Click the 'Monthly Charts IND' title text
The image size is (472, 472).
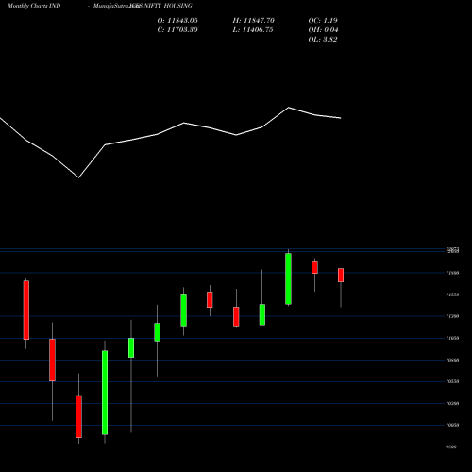click(34, 6)
